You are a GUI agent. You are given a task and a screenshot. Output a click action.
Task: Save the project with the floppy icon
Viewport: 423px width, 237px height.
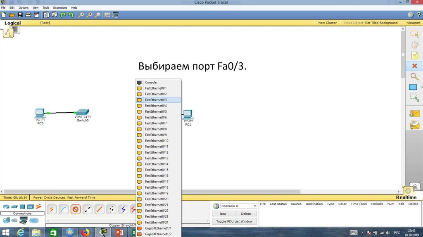click(20, 15)
